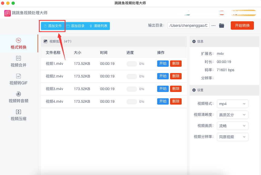
Task: Click the trash icon on 清除列表
Action: click(x=91, y=26)
